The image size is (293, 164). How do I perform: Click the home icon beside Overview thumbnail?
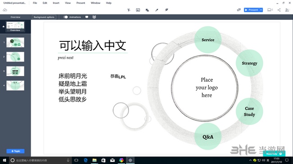coord(3,27)
